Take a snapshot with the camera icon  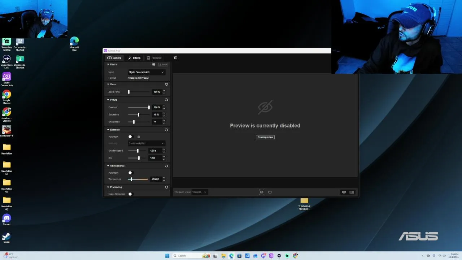point(262,192)
